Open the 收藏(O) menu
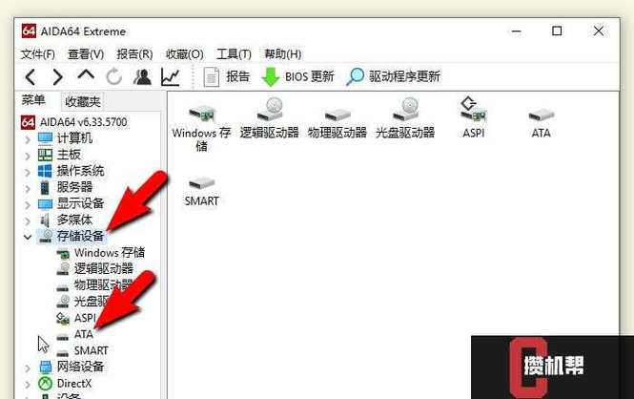 (x=185, y=53)
